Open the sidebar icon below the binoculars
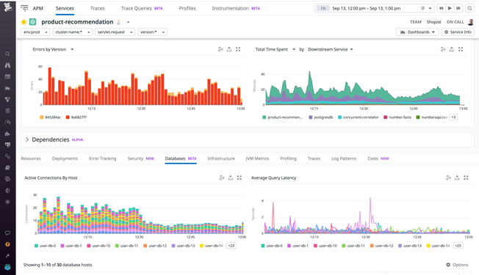This screenshot has height=275, width=479. (7, 76)
